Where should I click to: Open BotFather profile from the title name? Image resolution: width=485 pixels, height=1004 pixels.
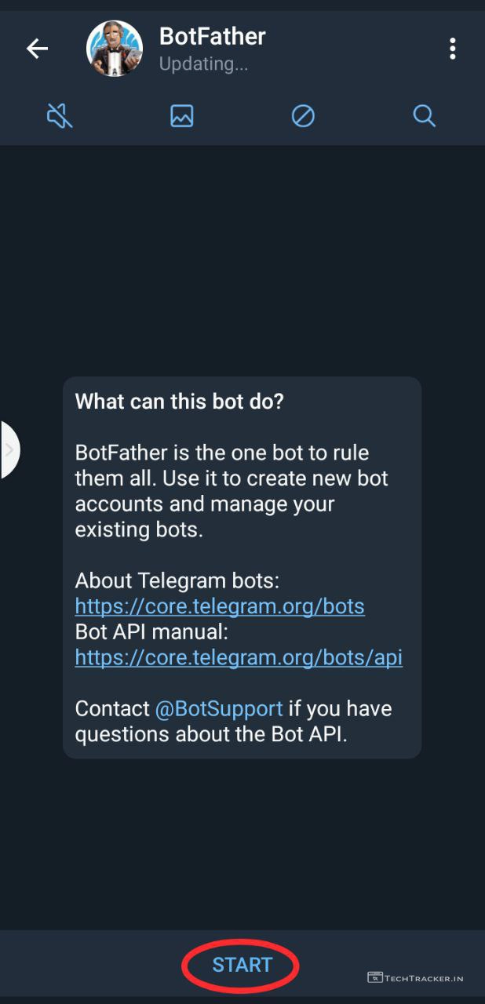point(212,36)
